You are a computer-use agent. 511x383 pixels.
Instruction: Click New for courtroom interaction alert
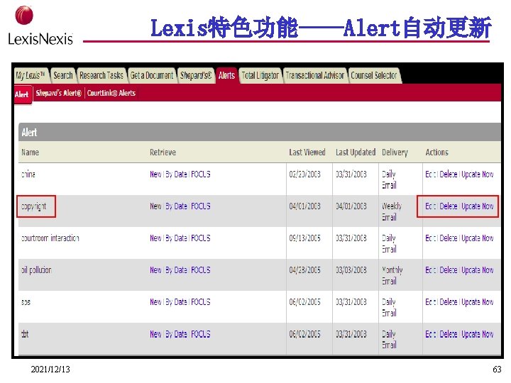click(x=155, y=238)
